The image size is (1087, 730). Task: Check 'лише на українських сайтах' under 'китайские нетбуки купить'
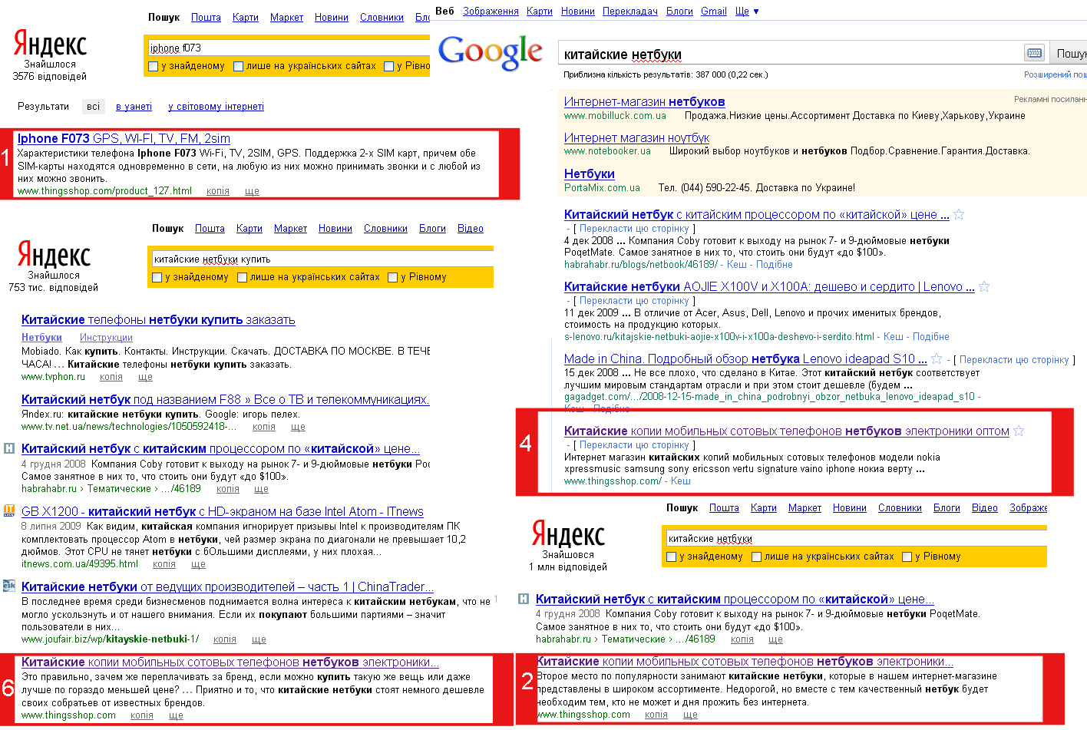coord(242,278)
